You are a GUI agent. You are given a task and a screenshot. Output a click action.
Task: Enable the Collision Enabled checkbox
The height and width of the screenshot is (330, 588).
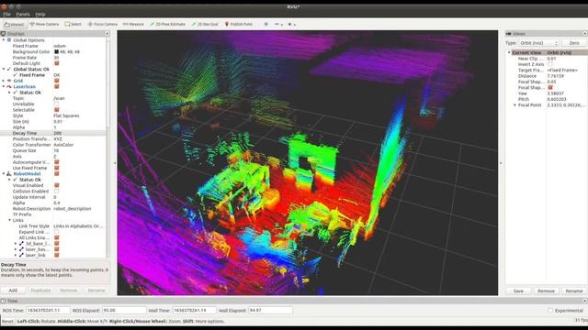[57, 192]
